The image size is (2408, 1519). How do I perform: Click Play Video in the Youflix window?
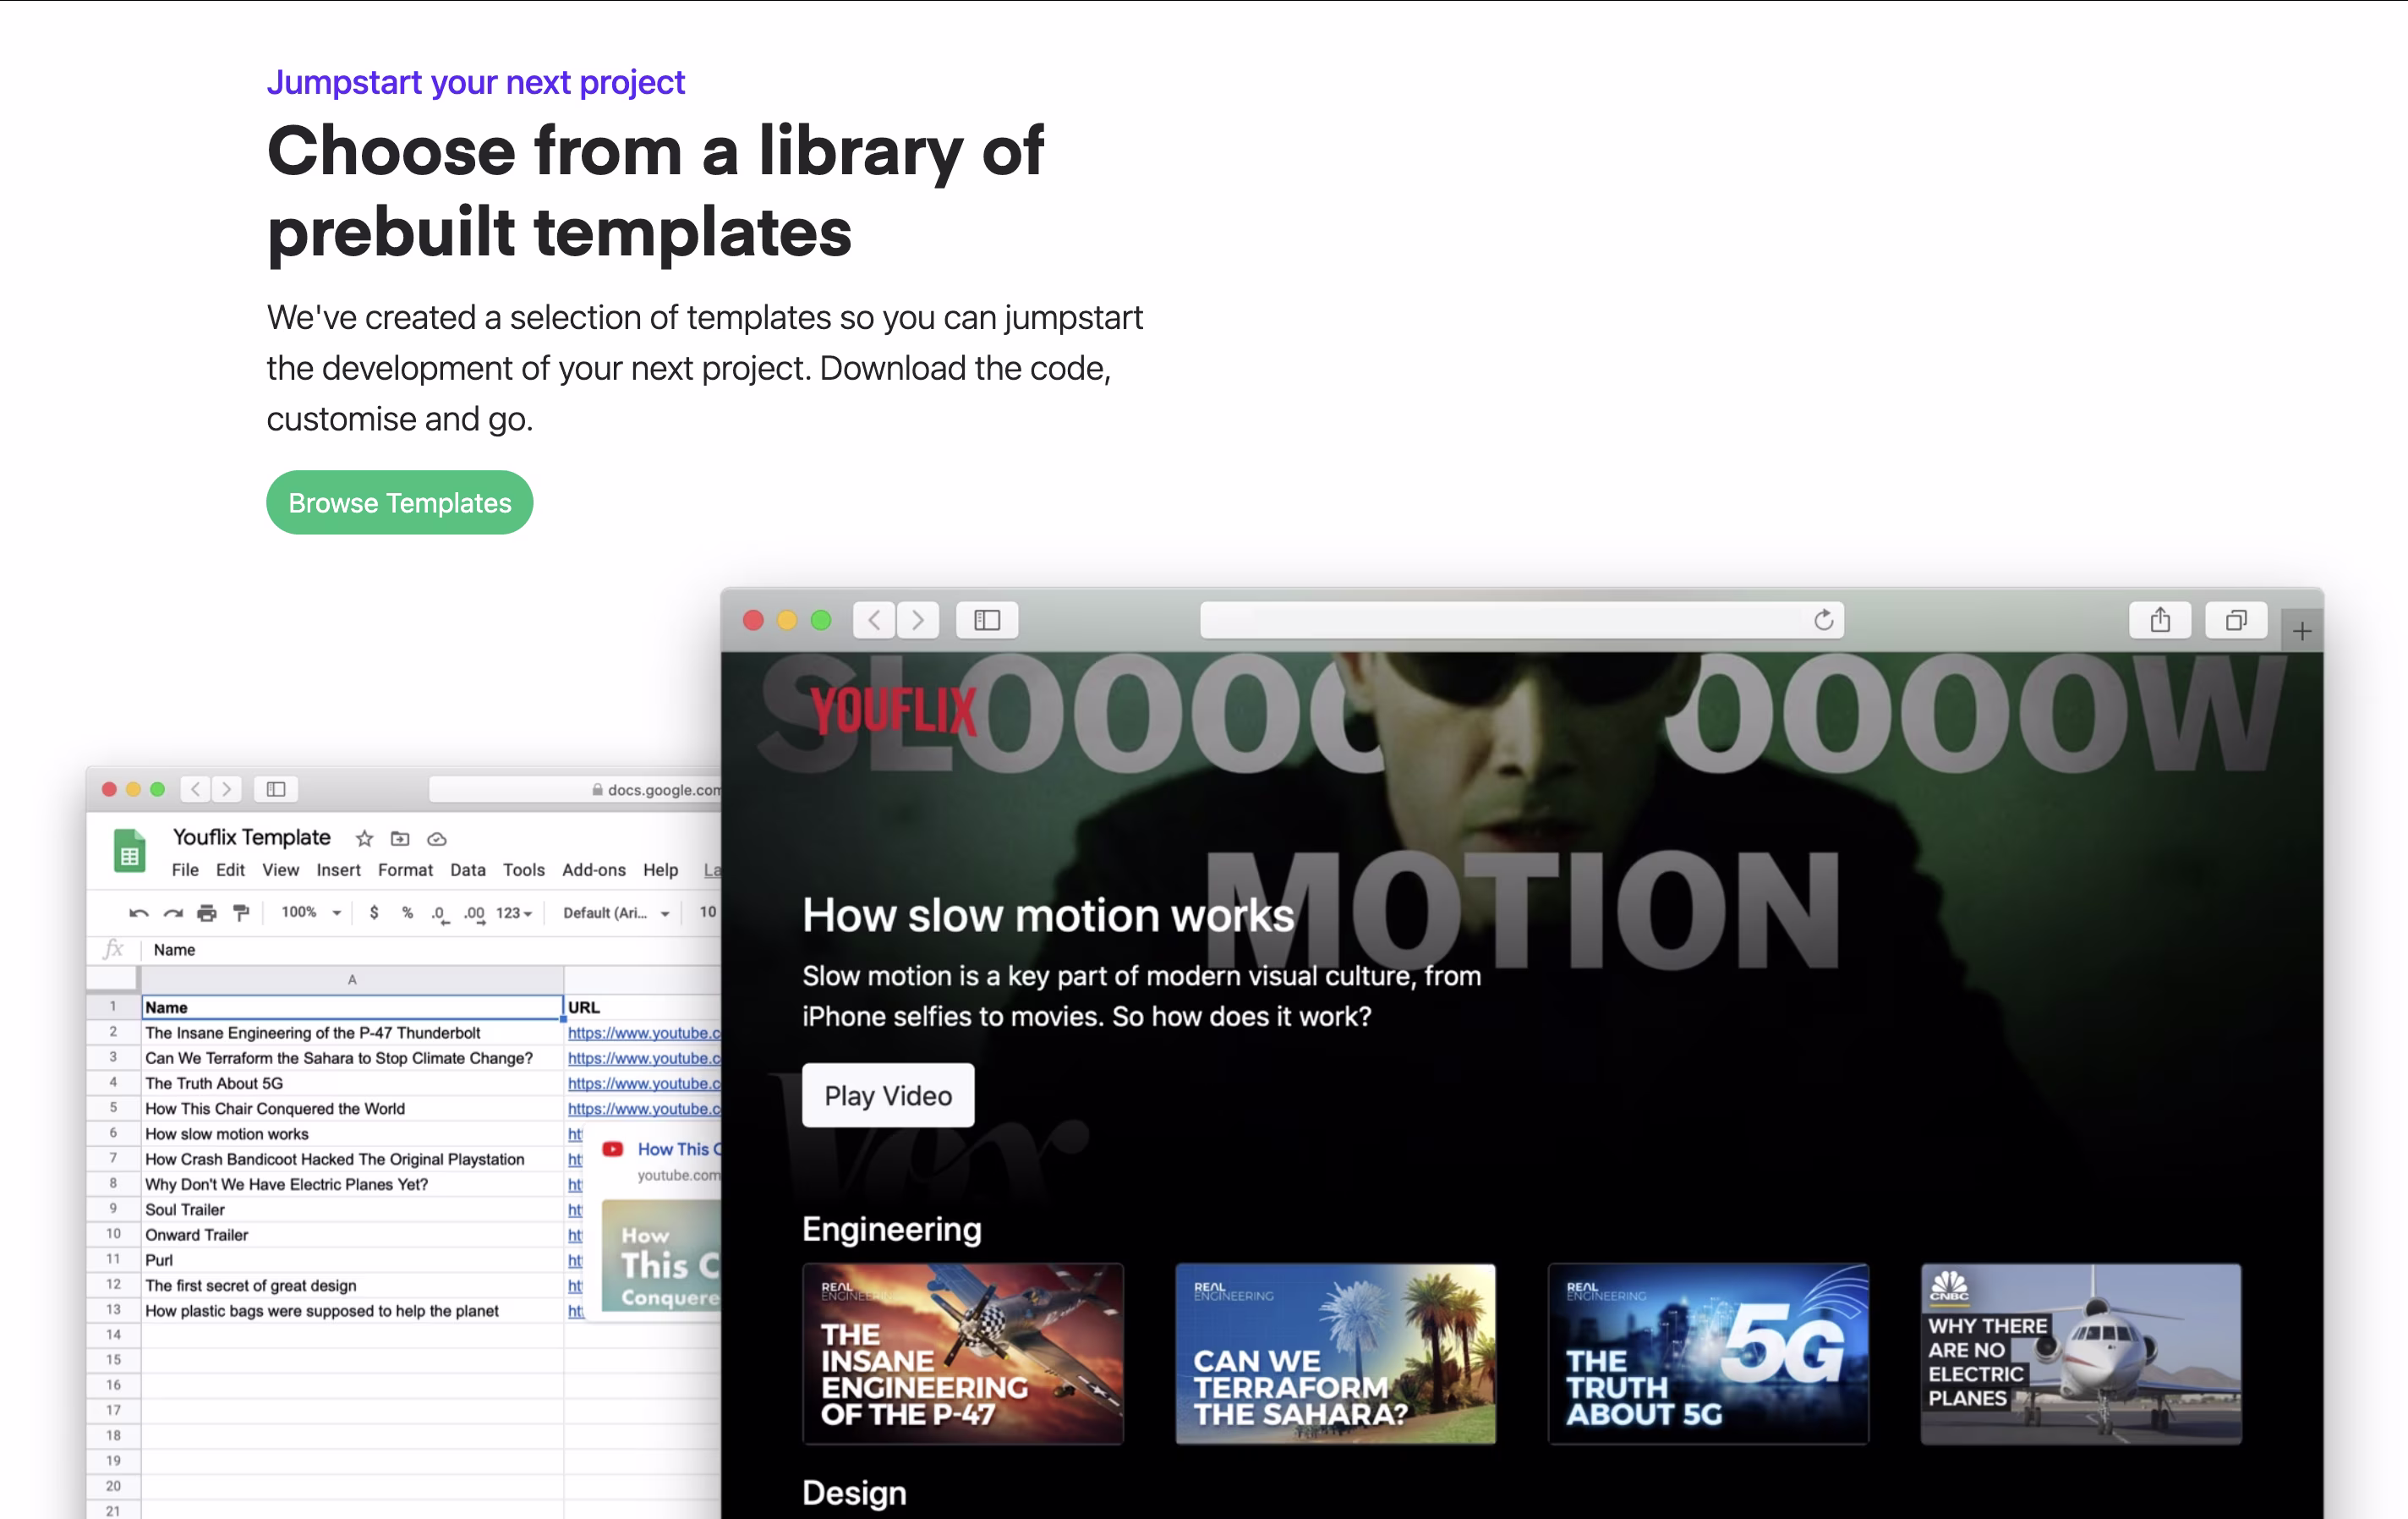tap(888, 1095)
